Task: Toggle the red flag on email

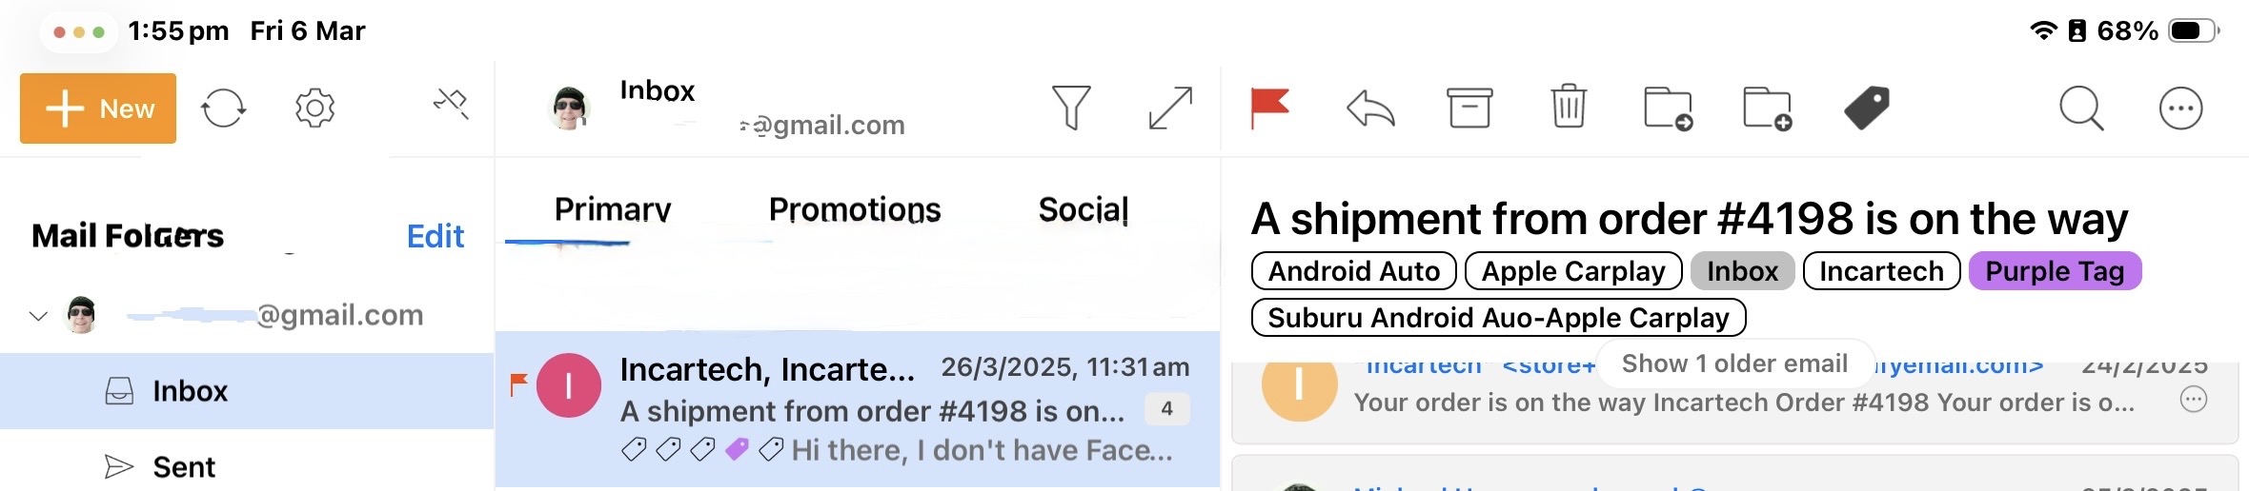Action: pos(1270,108)
